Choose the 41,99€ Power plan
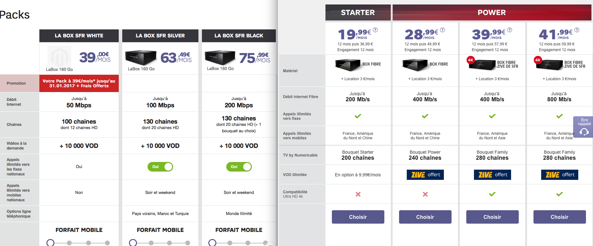The width and height of the screenshot is (593, 246). click(x=559, y=217)
